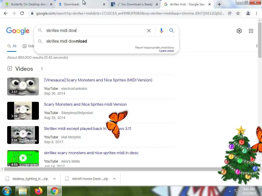Play the 3:57 video thumbnail

point(23,87)
